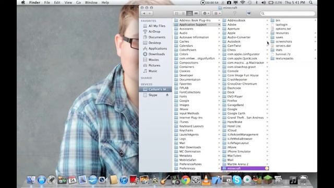Viewport: 334px width, 188px height.
Task: Expand the Address Book Plug-Ins arrow
Action: click(219, 20)
